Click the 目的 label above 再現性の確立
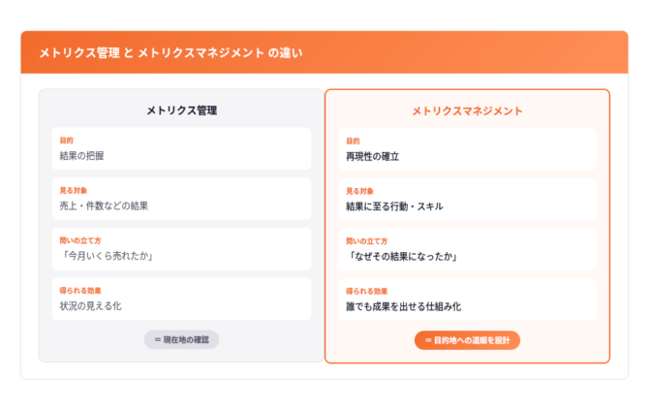This screenshot has width=649, height=410. pos(353,141)
